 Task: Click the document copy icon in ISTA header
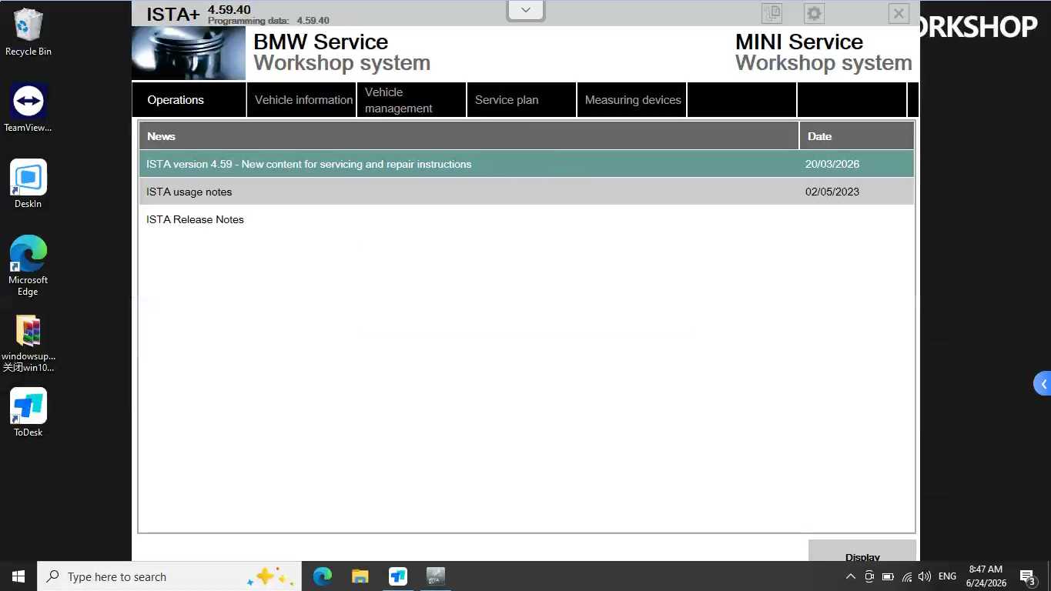click(772, 13)
